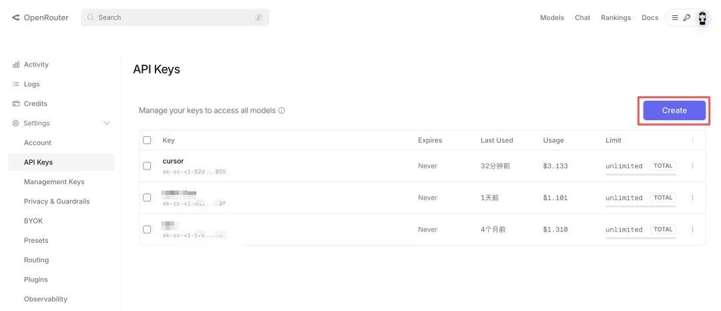Go to Logs in sidebar
This screenshot has width=721, height=311.
click(32, 84)
